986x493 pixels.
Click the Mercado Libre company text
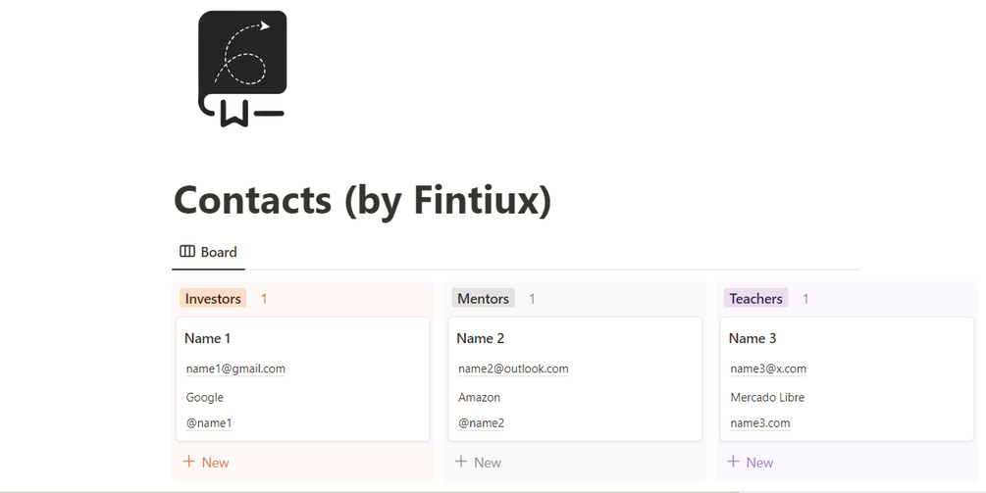pos(767,397)
